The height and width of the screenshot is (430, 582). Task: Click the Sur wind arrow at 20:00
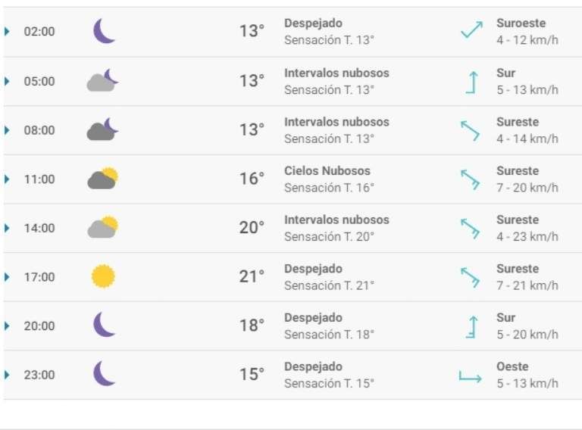point(471,326)
